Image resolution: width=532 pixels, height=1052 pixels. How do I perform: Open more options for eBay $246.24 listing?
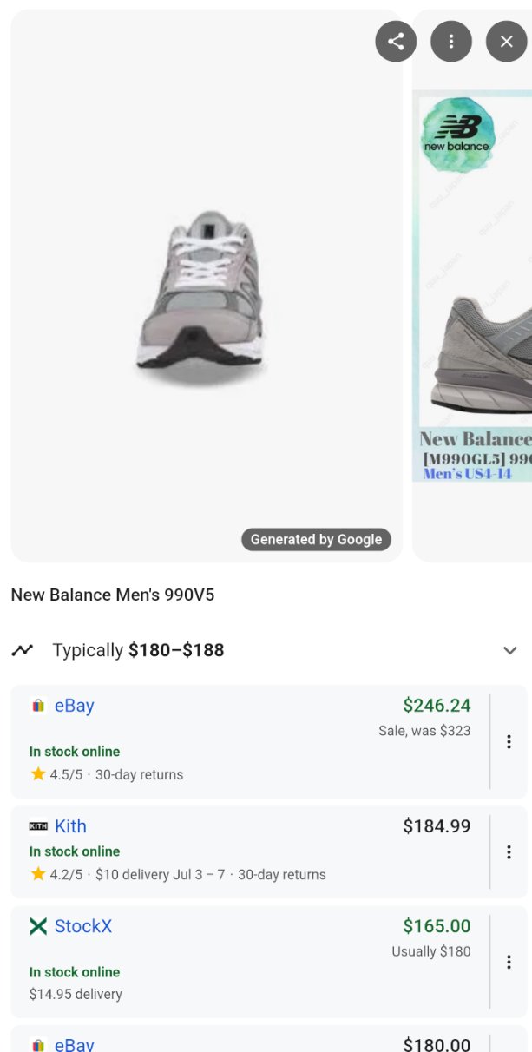pos(509,741)
